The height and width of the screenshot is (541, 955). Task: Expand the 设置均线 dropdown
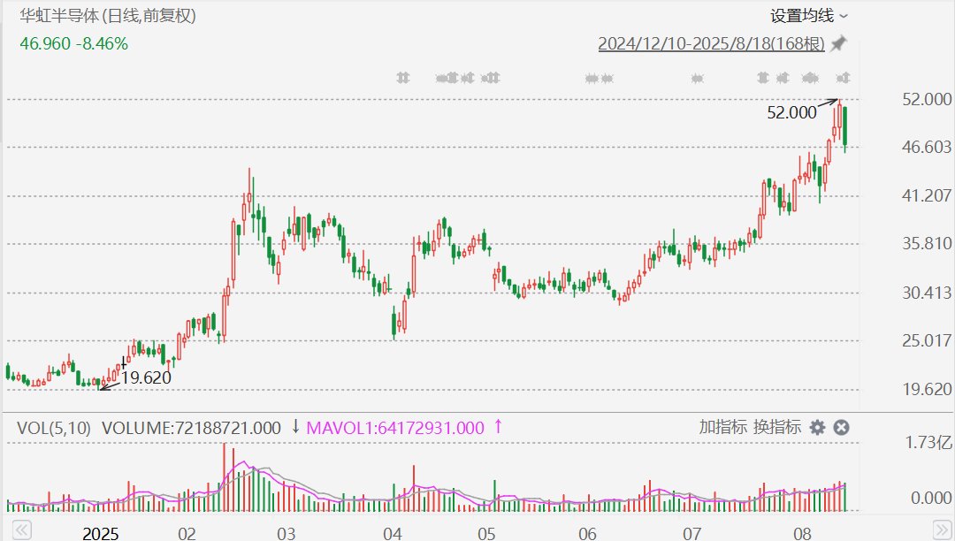click(809, 16)
